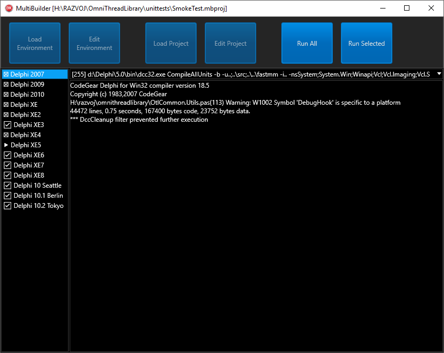Viewport: 444px width, 353px height.
Task: Select the Delphi XE2 list row
Action: click(35, 115)
